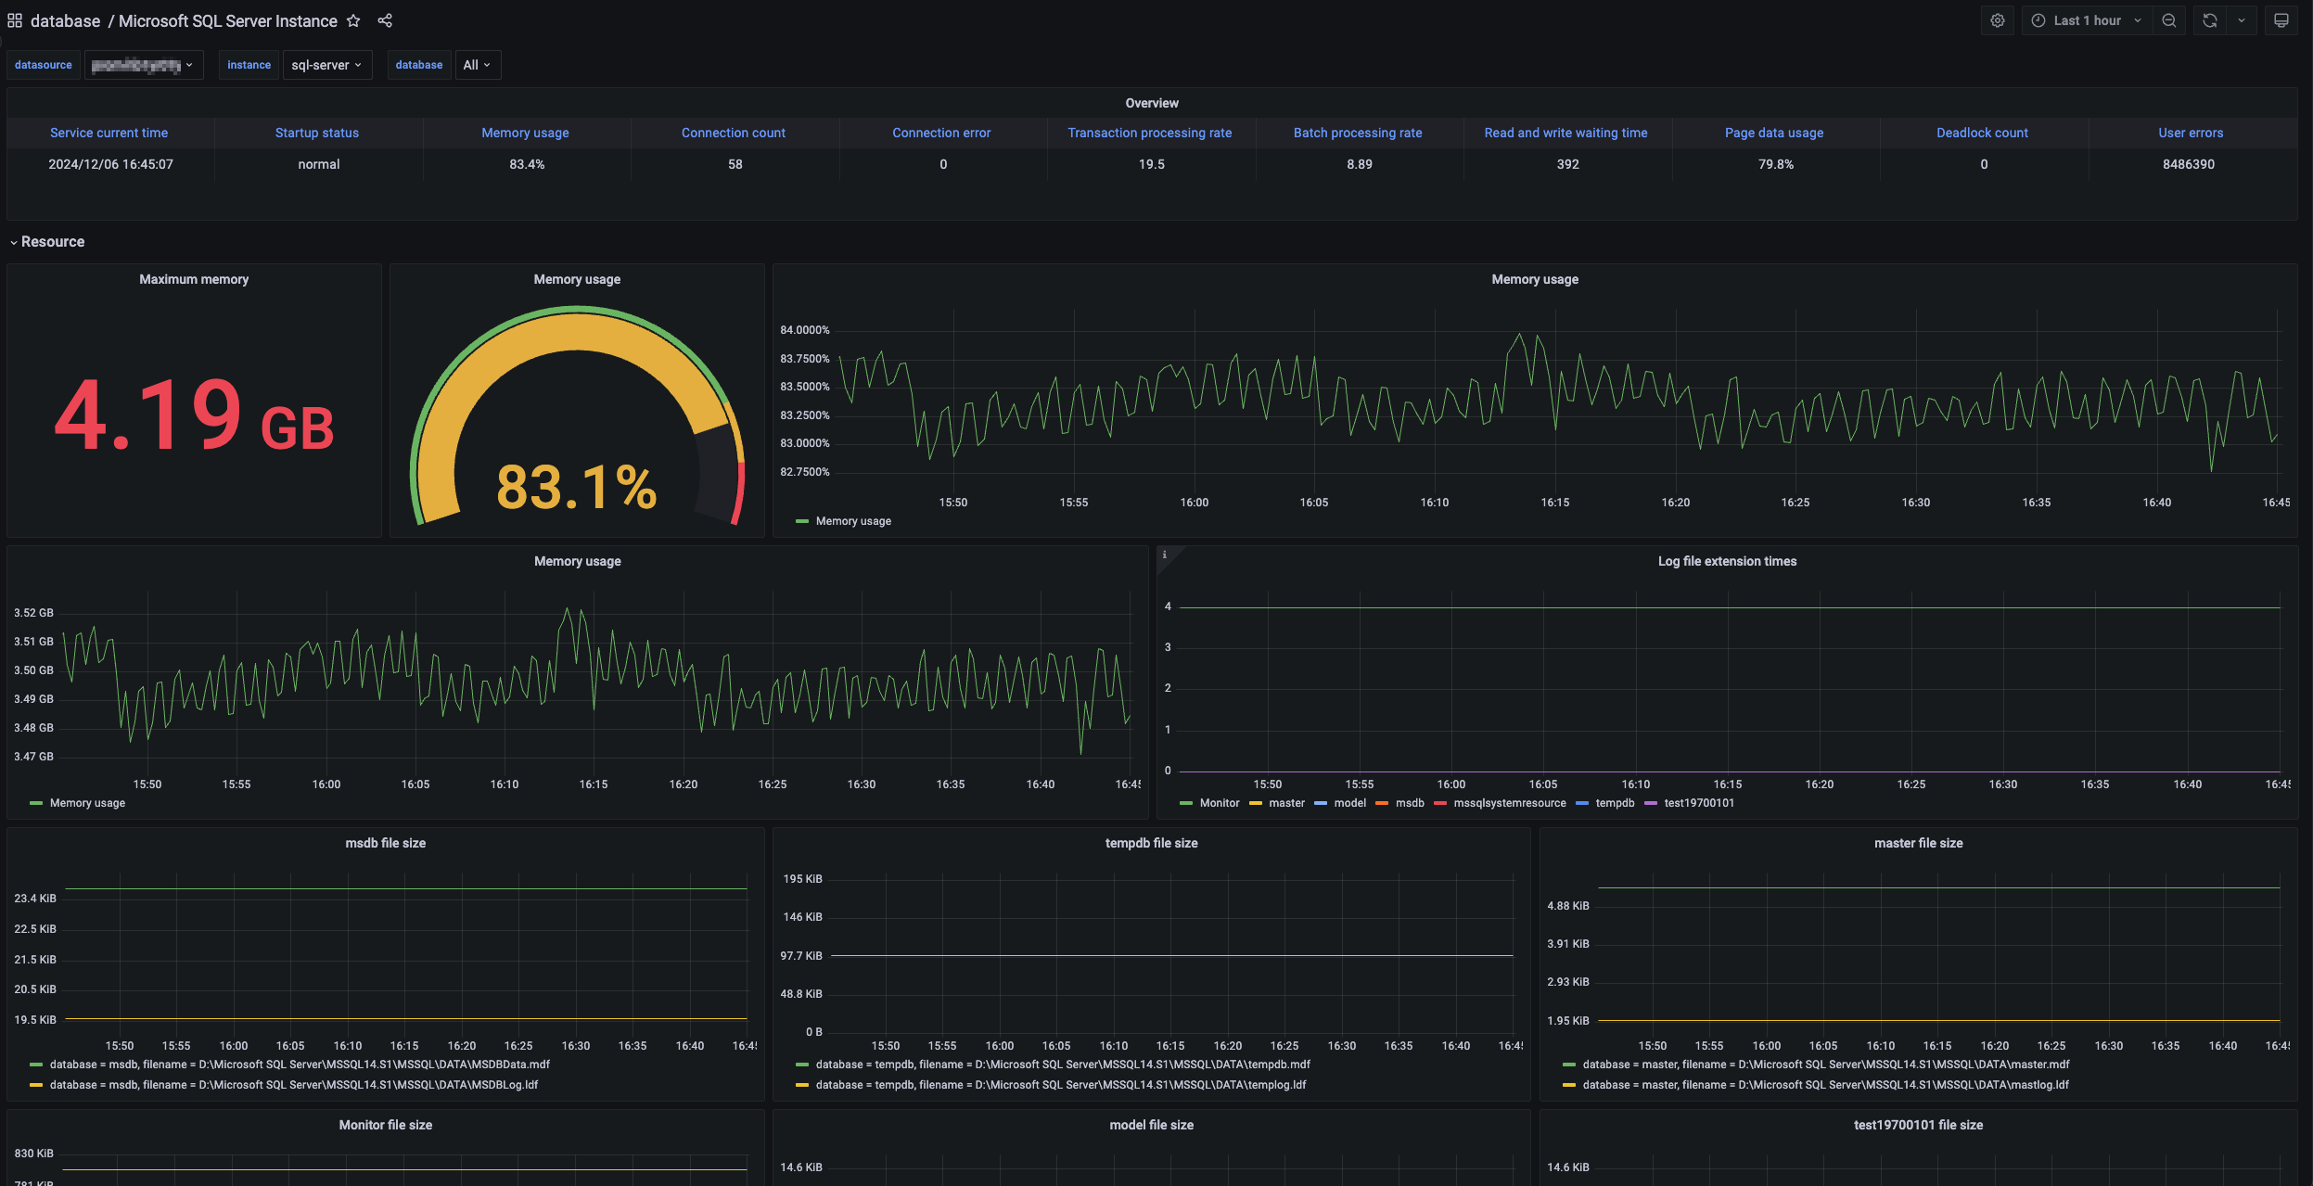Open Maximum memory panel title menu
The image size is (2313, 1186).
point(194,279)
